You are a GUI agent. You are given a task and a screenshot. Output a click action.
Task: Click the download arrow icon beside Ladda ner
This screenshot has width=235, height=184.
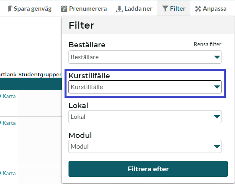coord(119,9)
